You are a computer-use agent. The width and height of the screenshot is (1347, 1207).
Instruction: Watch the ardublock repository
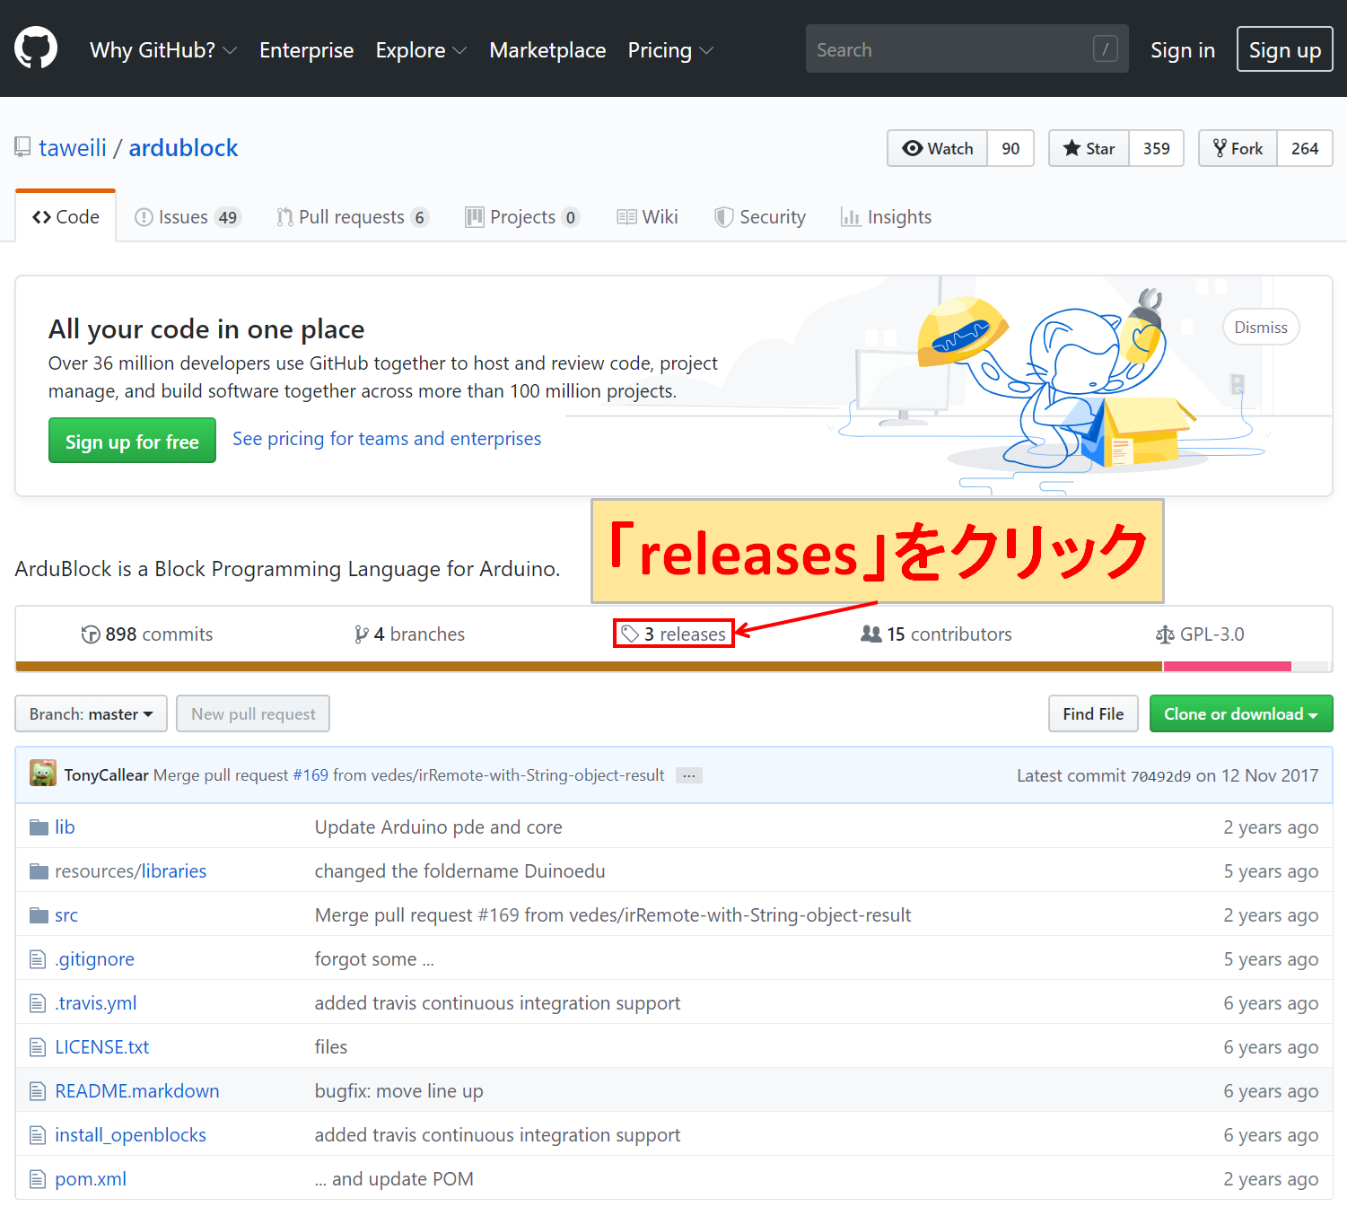pyautogui.click(x=938, y=149)
